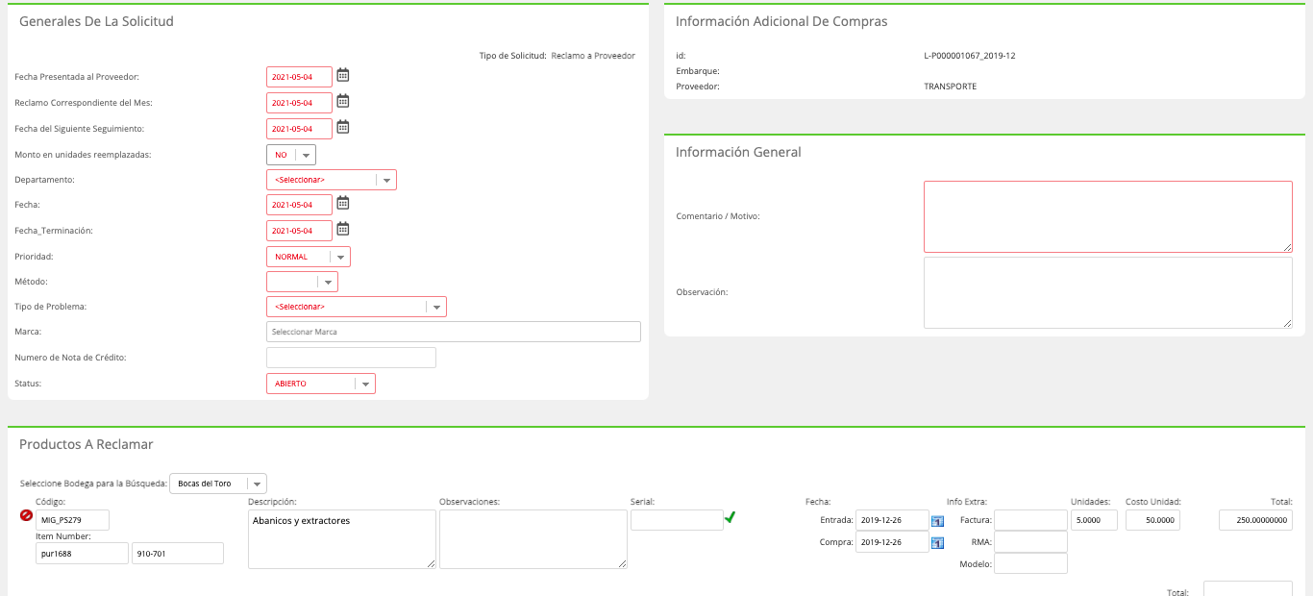The image size is (1313, 596).
Task: Click the Seleccionar Marca field
Action: coord(454,332)
